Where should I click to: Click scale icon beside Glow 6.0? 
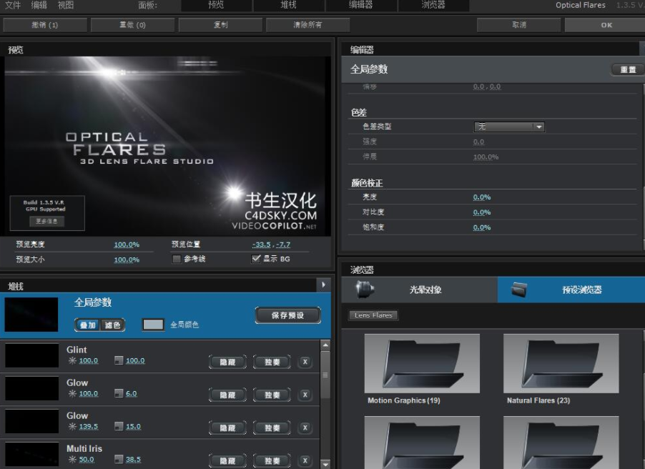click(x=119, y=394)
